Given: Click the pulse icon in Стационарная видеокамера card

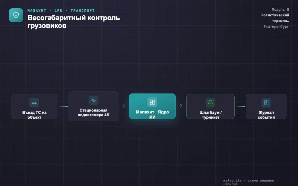Looking at the screenshot, I should [93, 100].
